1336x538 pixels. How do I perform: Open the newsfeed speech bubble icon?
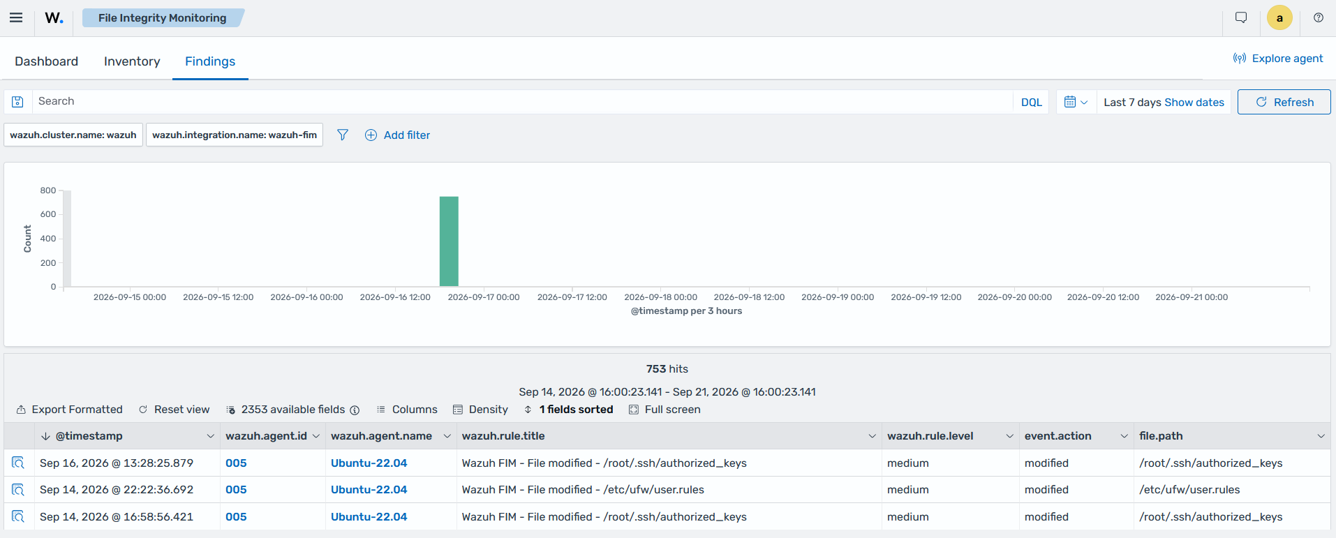click(x=1241, y=17)
